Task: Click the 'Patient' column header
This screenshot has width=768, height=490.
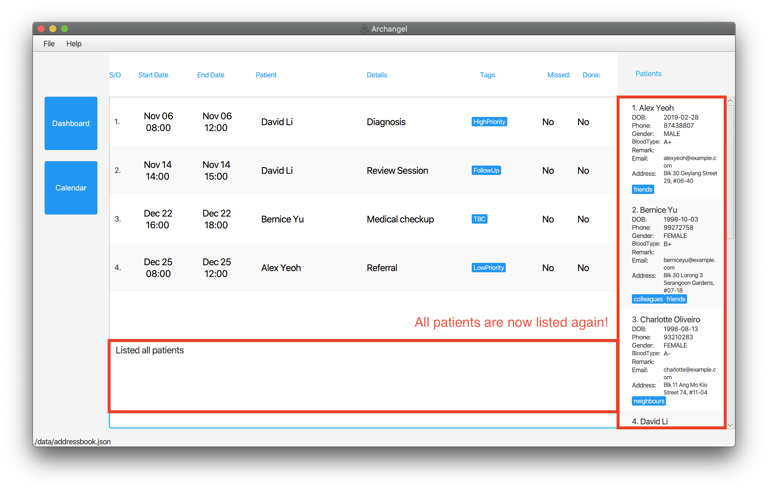Action: tap(266, 75)
